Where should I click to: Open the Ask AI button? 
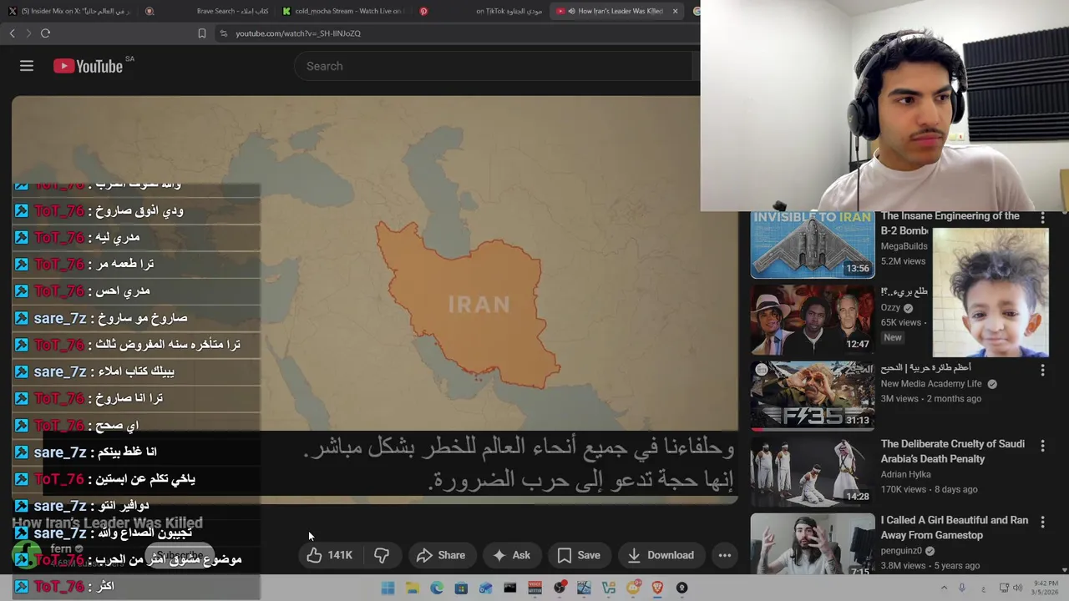click(511, 555)
